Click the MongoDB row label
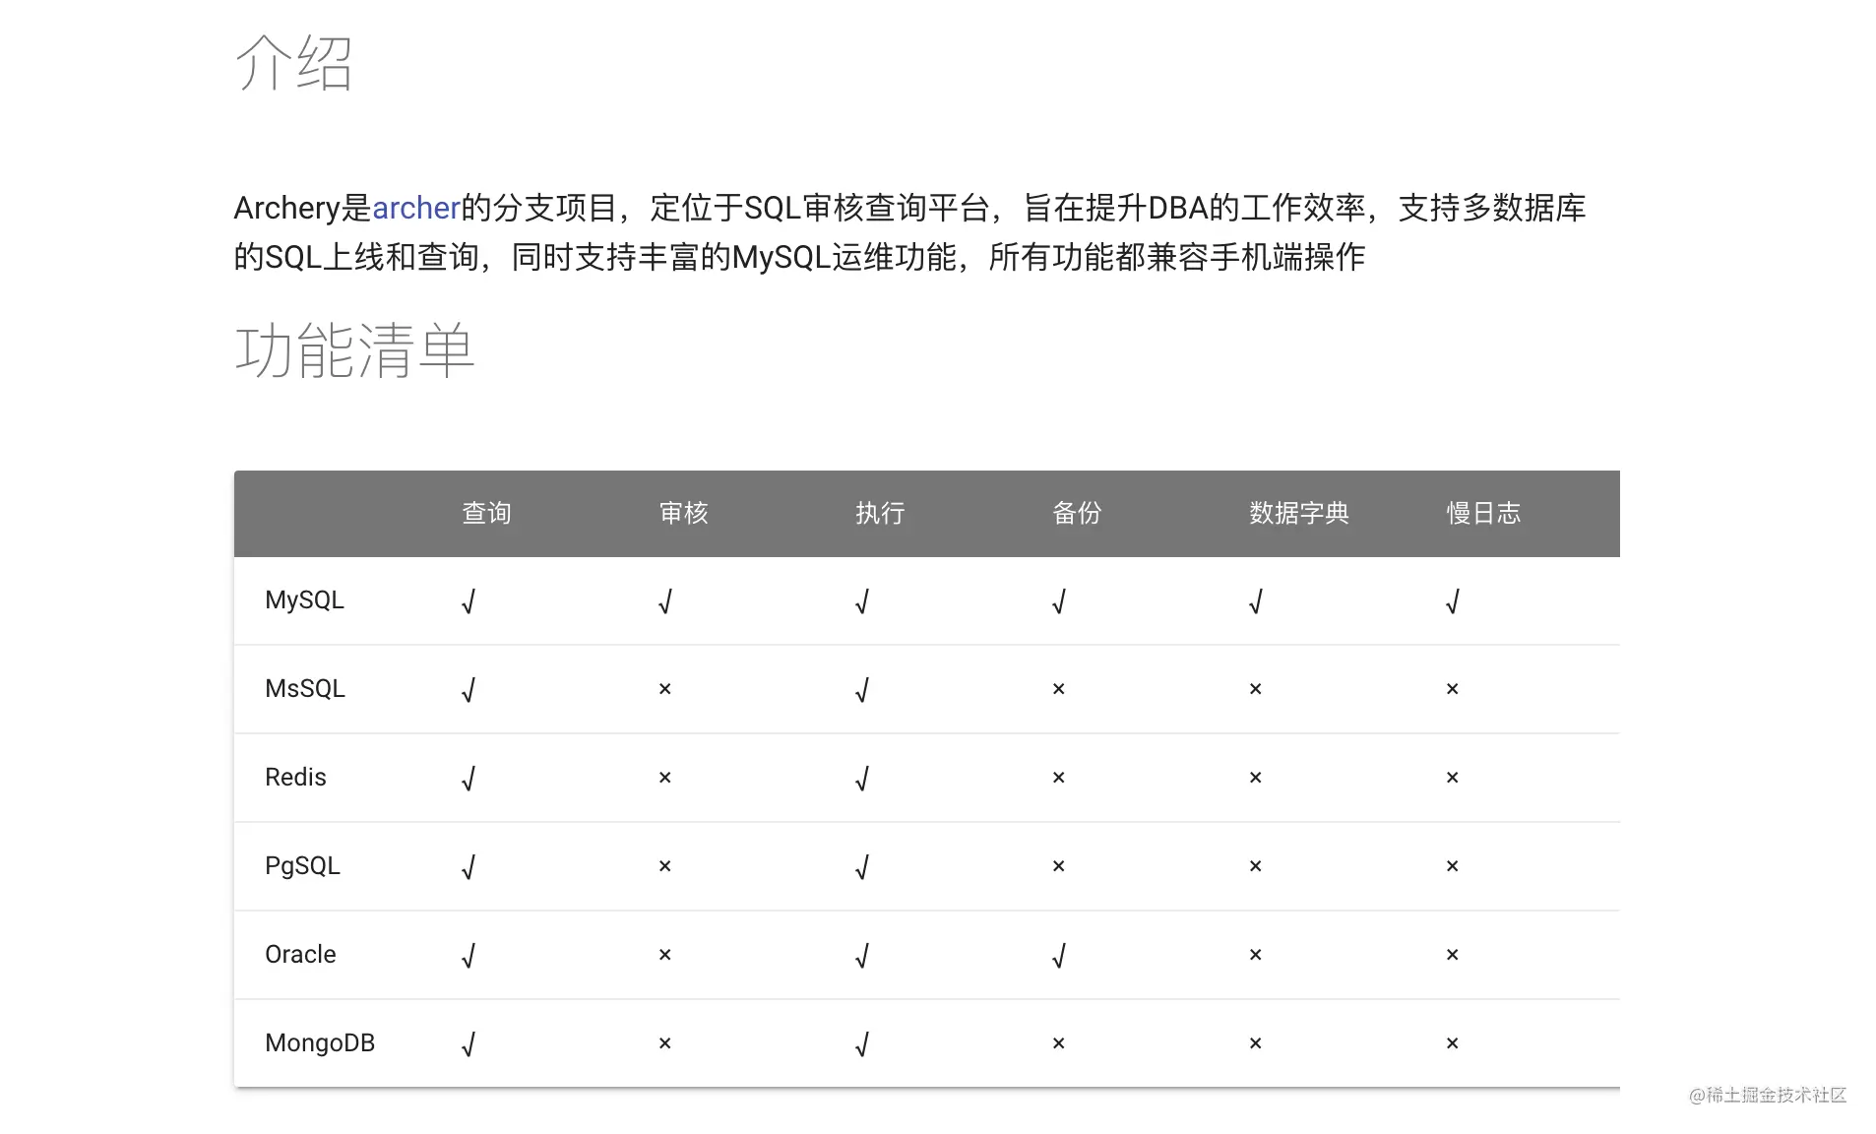Viewport: 1876px width, 1134px height. [320, 1043]
